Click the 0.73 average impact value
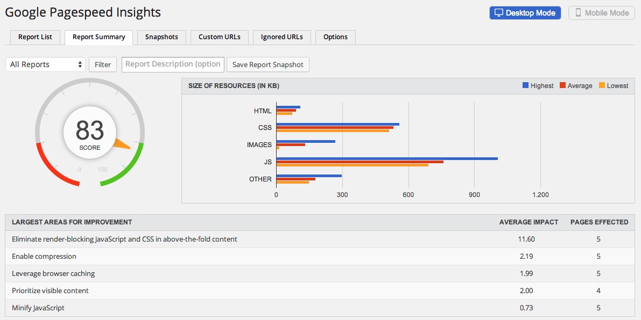The image size is (641, 320). click(x=526, y=308)
